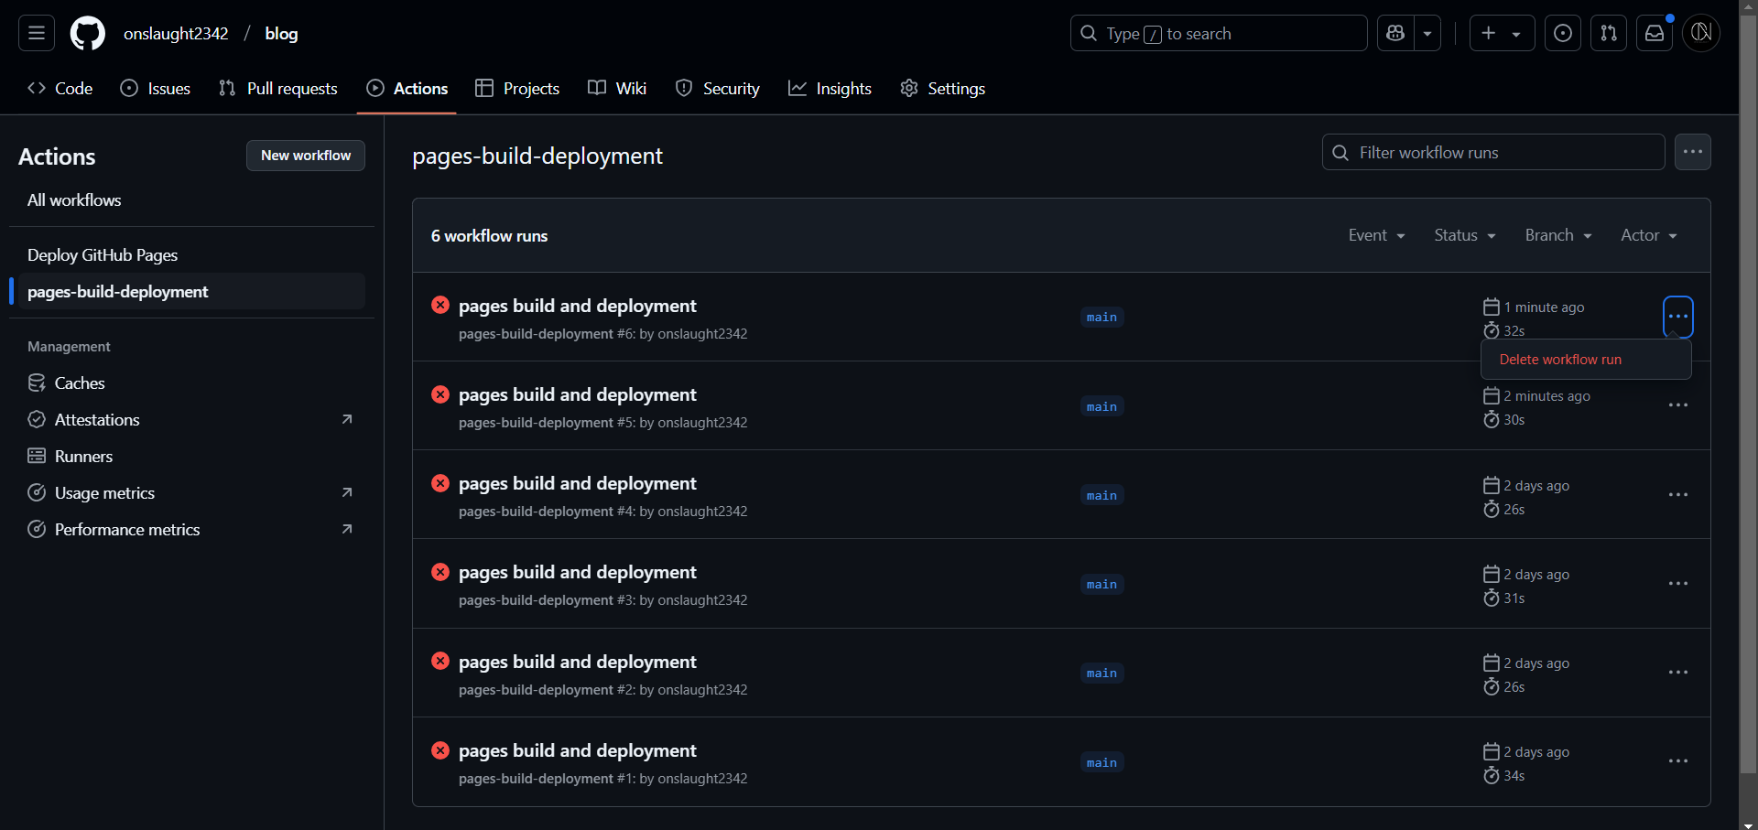Expand the Status filter dropdown
Screen dimensions: 1758x830
1465,235
